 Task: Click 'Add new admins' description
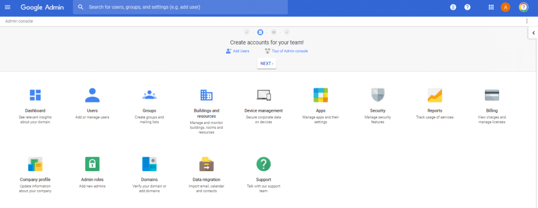coord(92,186)
